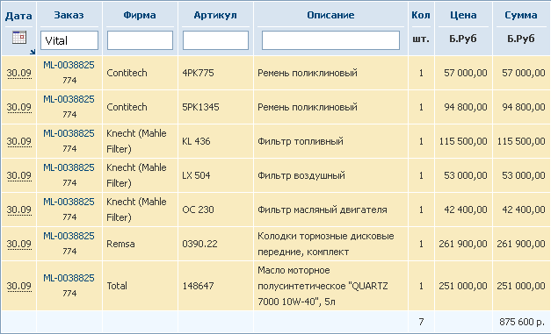Open order ML-0038825 in the 5PK1345 row
Viewport: 551px width, 334px height.
(69, 99)
